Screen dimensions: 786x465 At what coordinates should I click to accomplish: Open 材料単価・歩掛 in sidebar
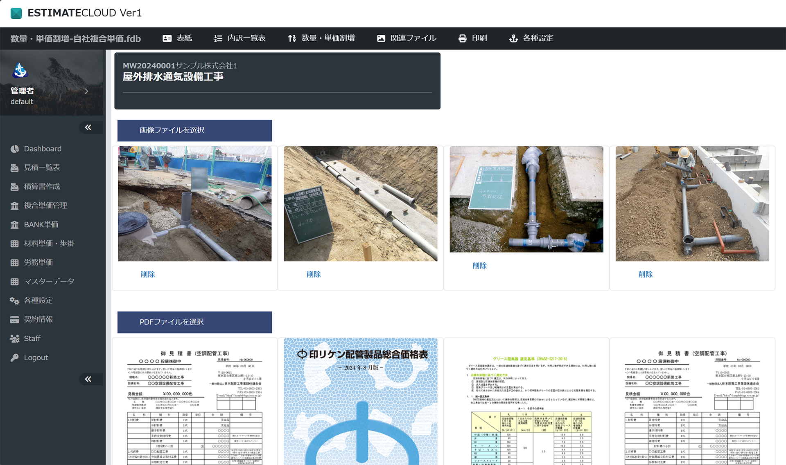pos(49,244)
